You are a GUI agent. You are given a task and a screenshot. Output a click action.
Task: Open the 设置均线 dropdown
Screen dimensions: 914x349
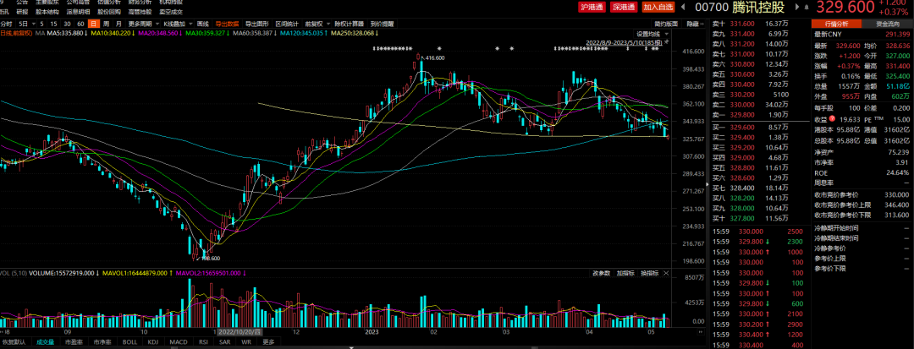click(x=651, y=34)
